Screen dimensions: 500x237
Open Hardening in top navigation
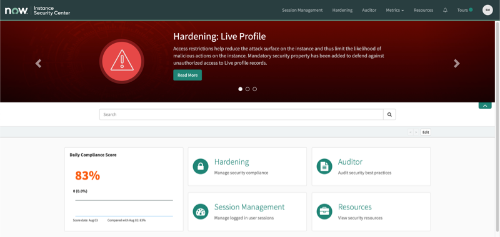[x=342, y=10]
